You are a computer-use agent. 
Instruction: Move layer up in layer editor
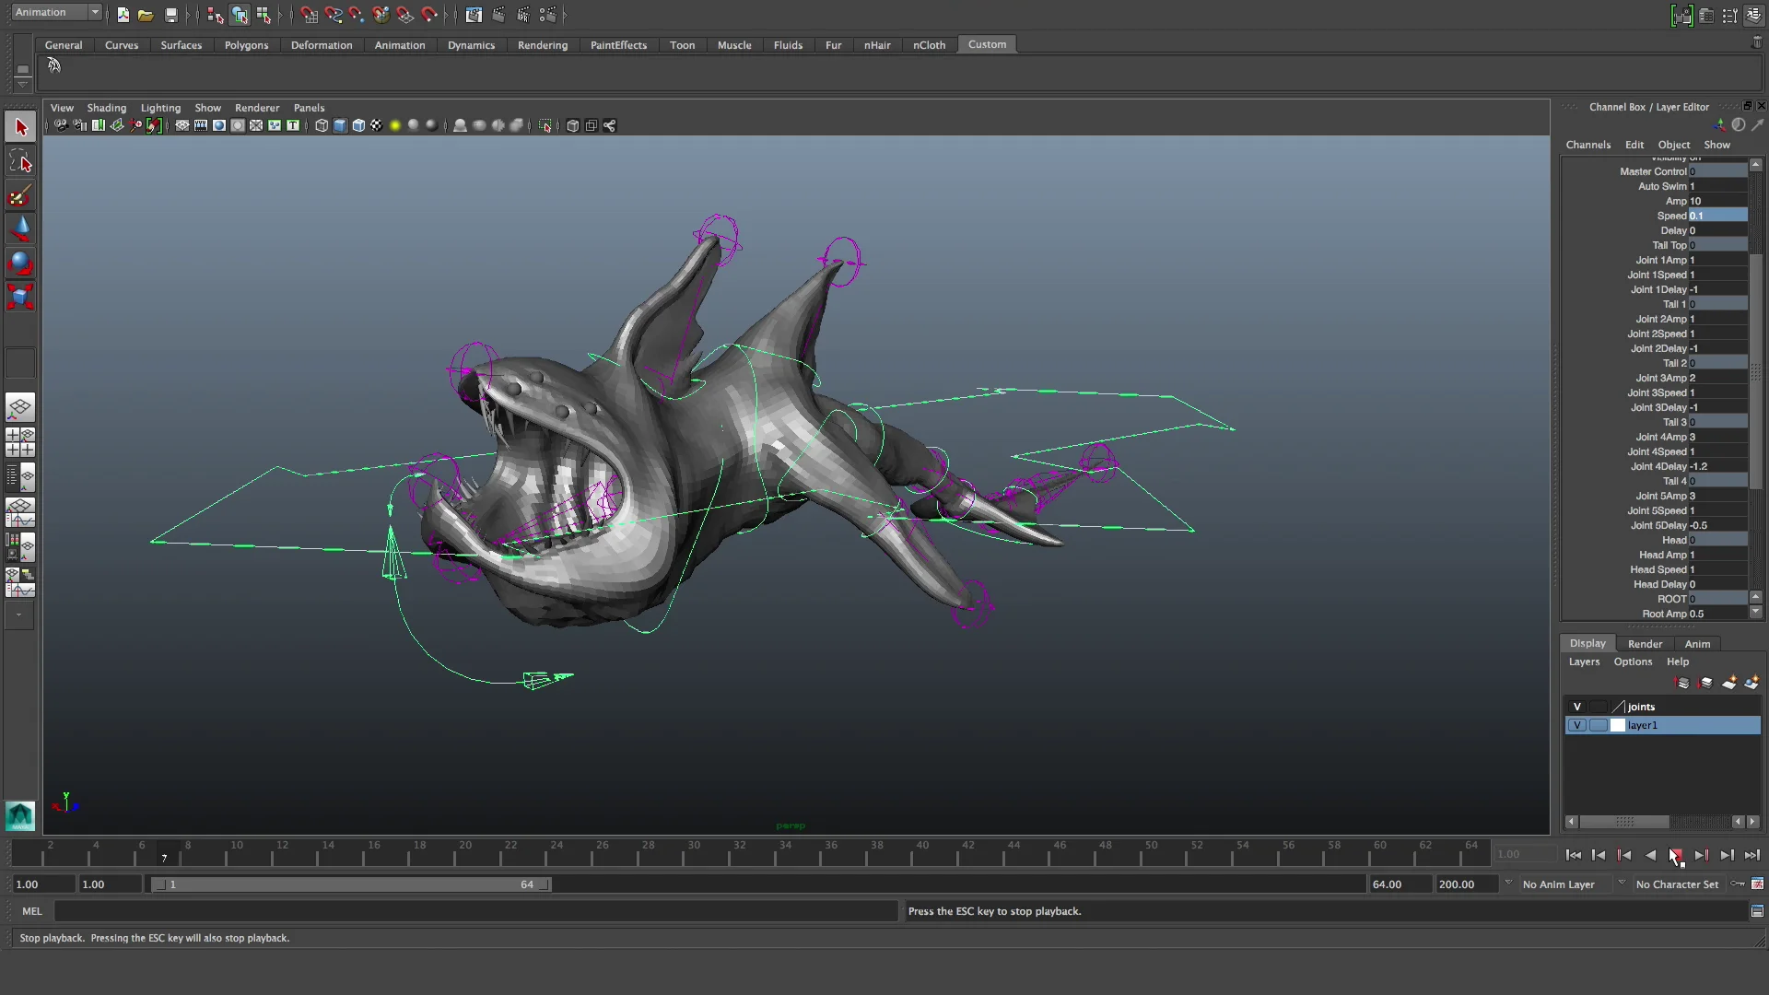pyautogui.click(x=1682, y=683)
